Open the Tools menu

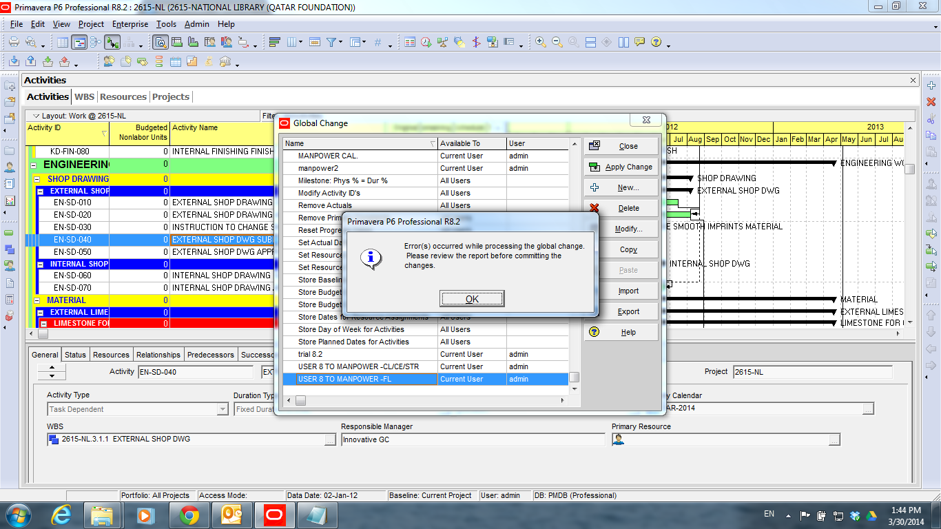coord(166,24)
